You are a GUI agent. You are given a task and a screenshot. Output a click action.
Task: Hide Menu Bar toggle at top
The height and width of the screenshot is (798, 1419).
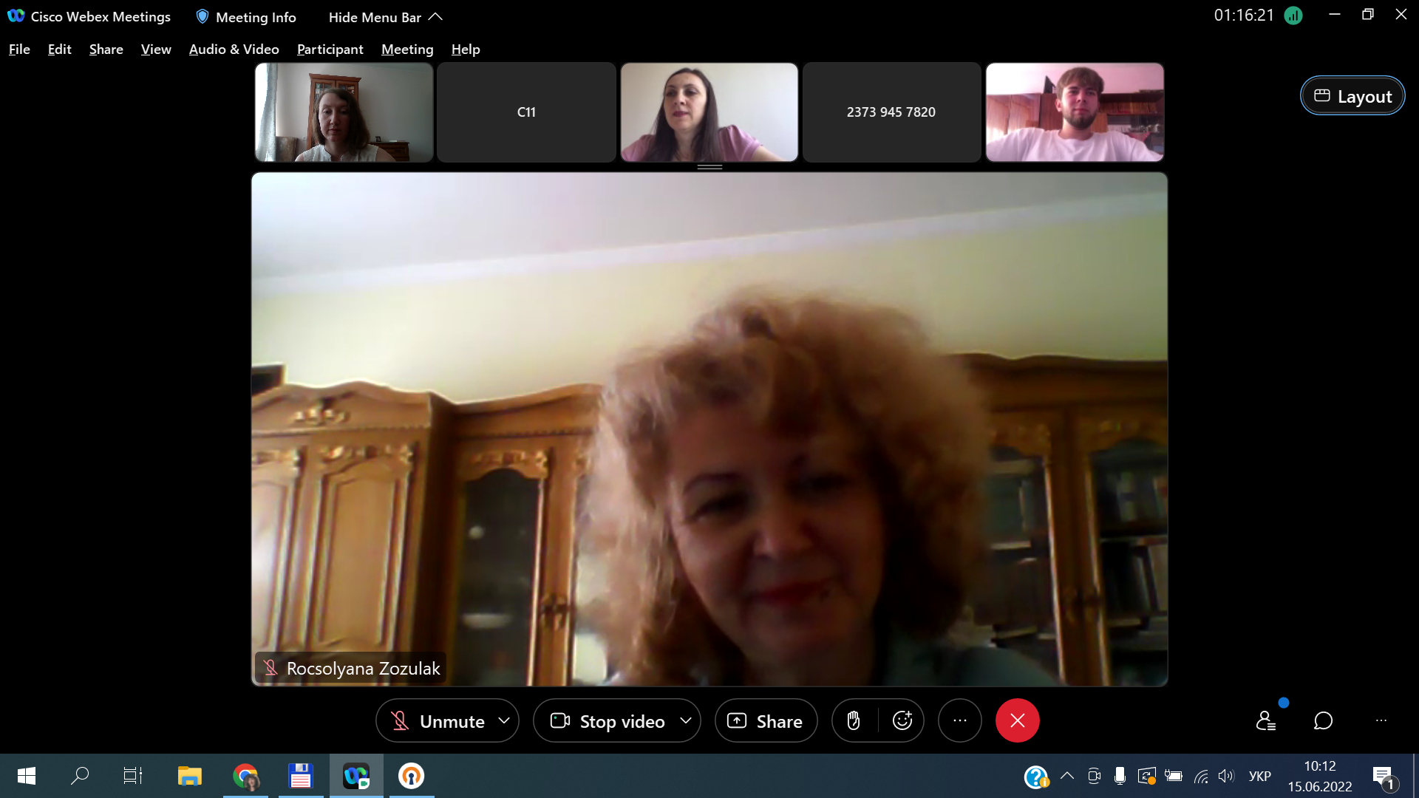pos(384,17)
